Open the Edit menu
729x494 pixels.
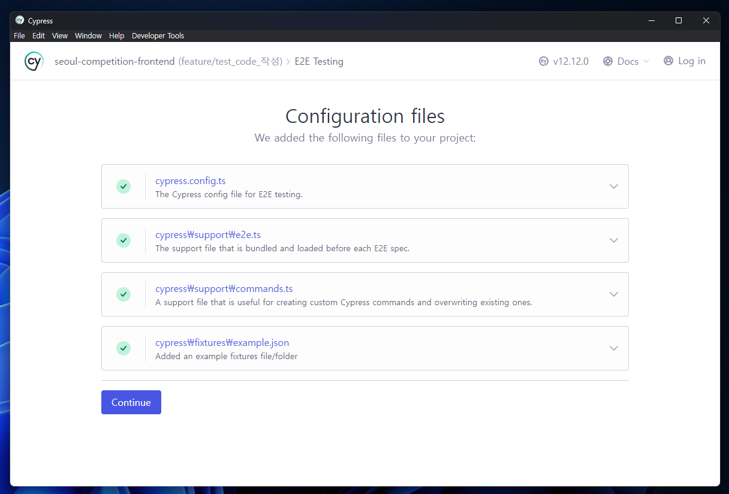(x=38, y=36)
